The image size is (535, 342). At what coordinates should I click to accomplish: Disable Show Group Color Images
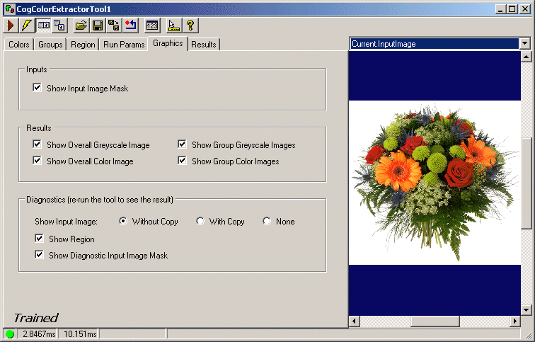pyautogui.click(x=183, y=161)
